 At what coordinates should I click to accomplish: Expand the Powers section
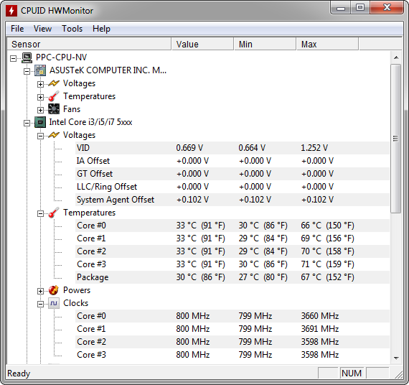[x=40, y=291]
